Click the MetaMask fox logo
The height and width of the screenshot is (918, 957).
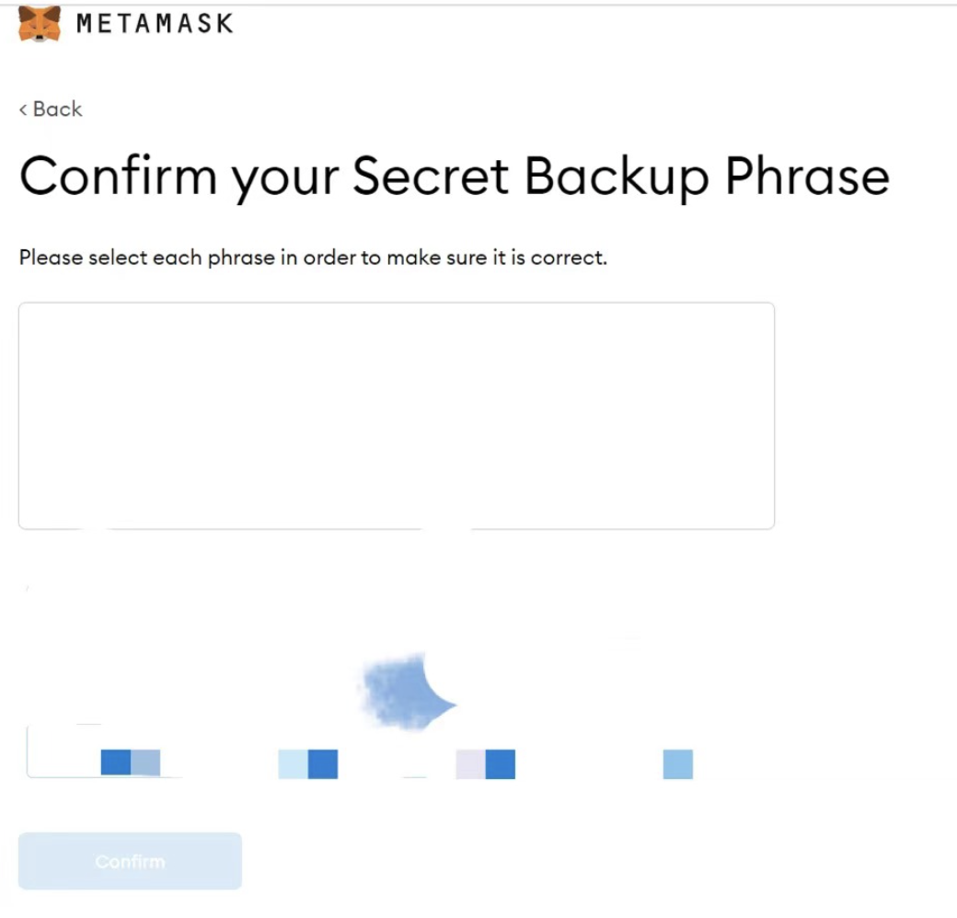(39, 23)
